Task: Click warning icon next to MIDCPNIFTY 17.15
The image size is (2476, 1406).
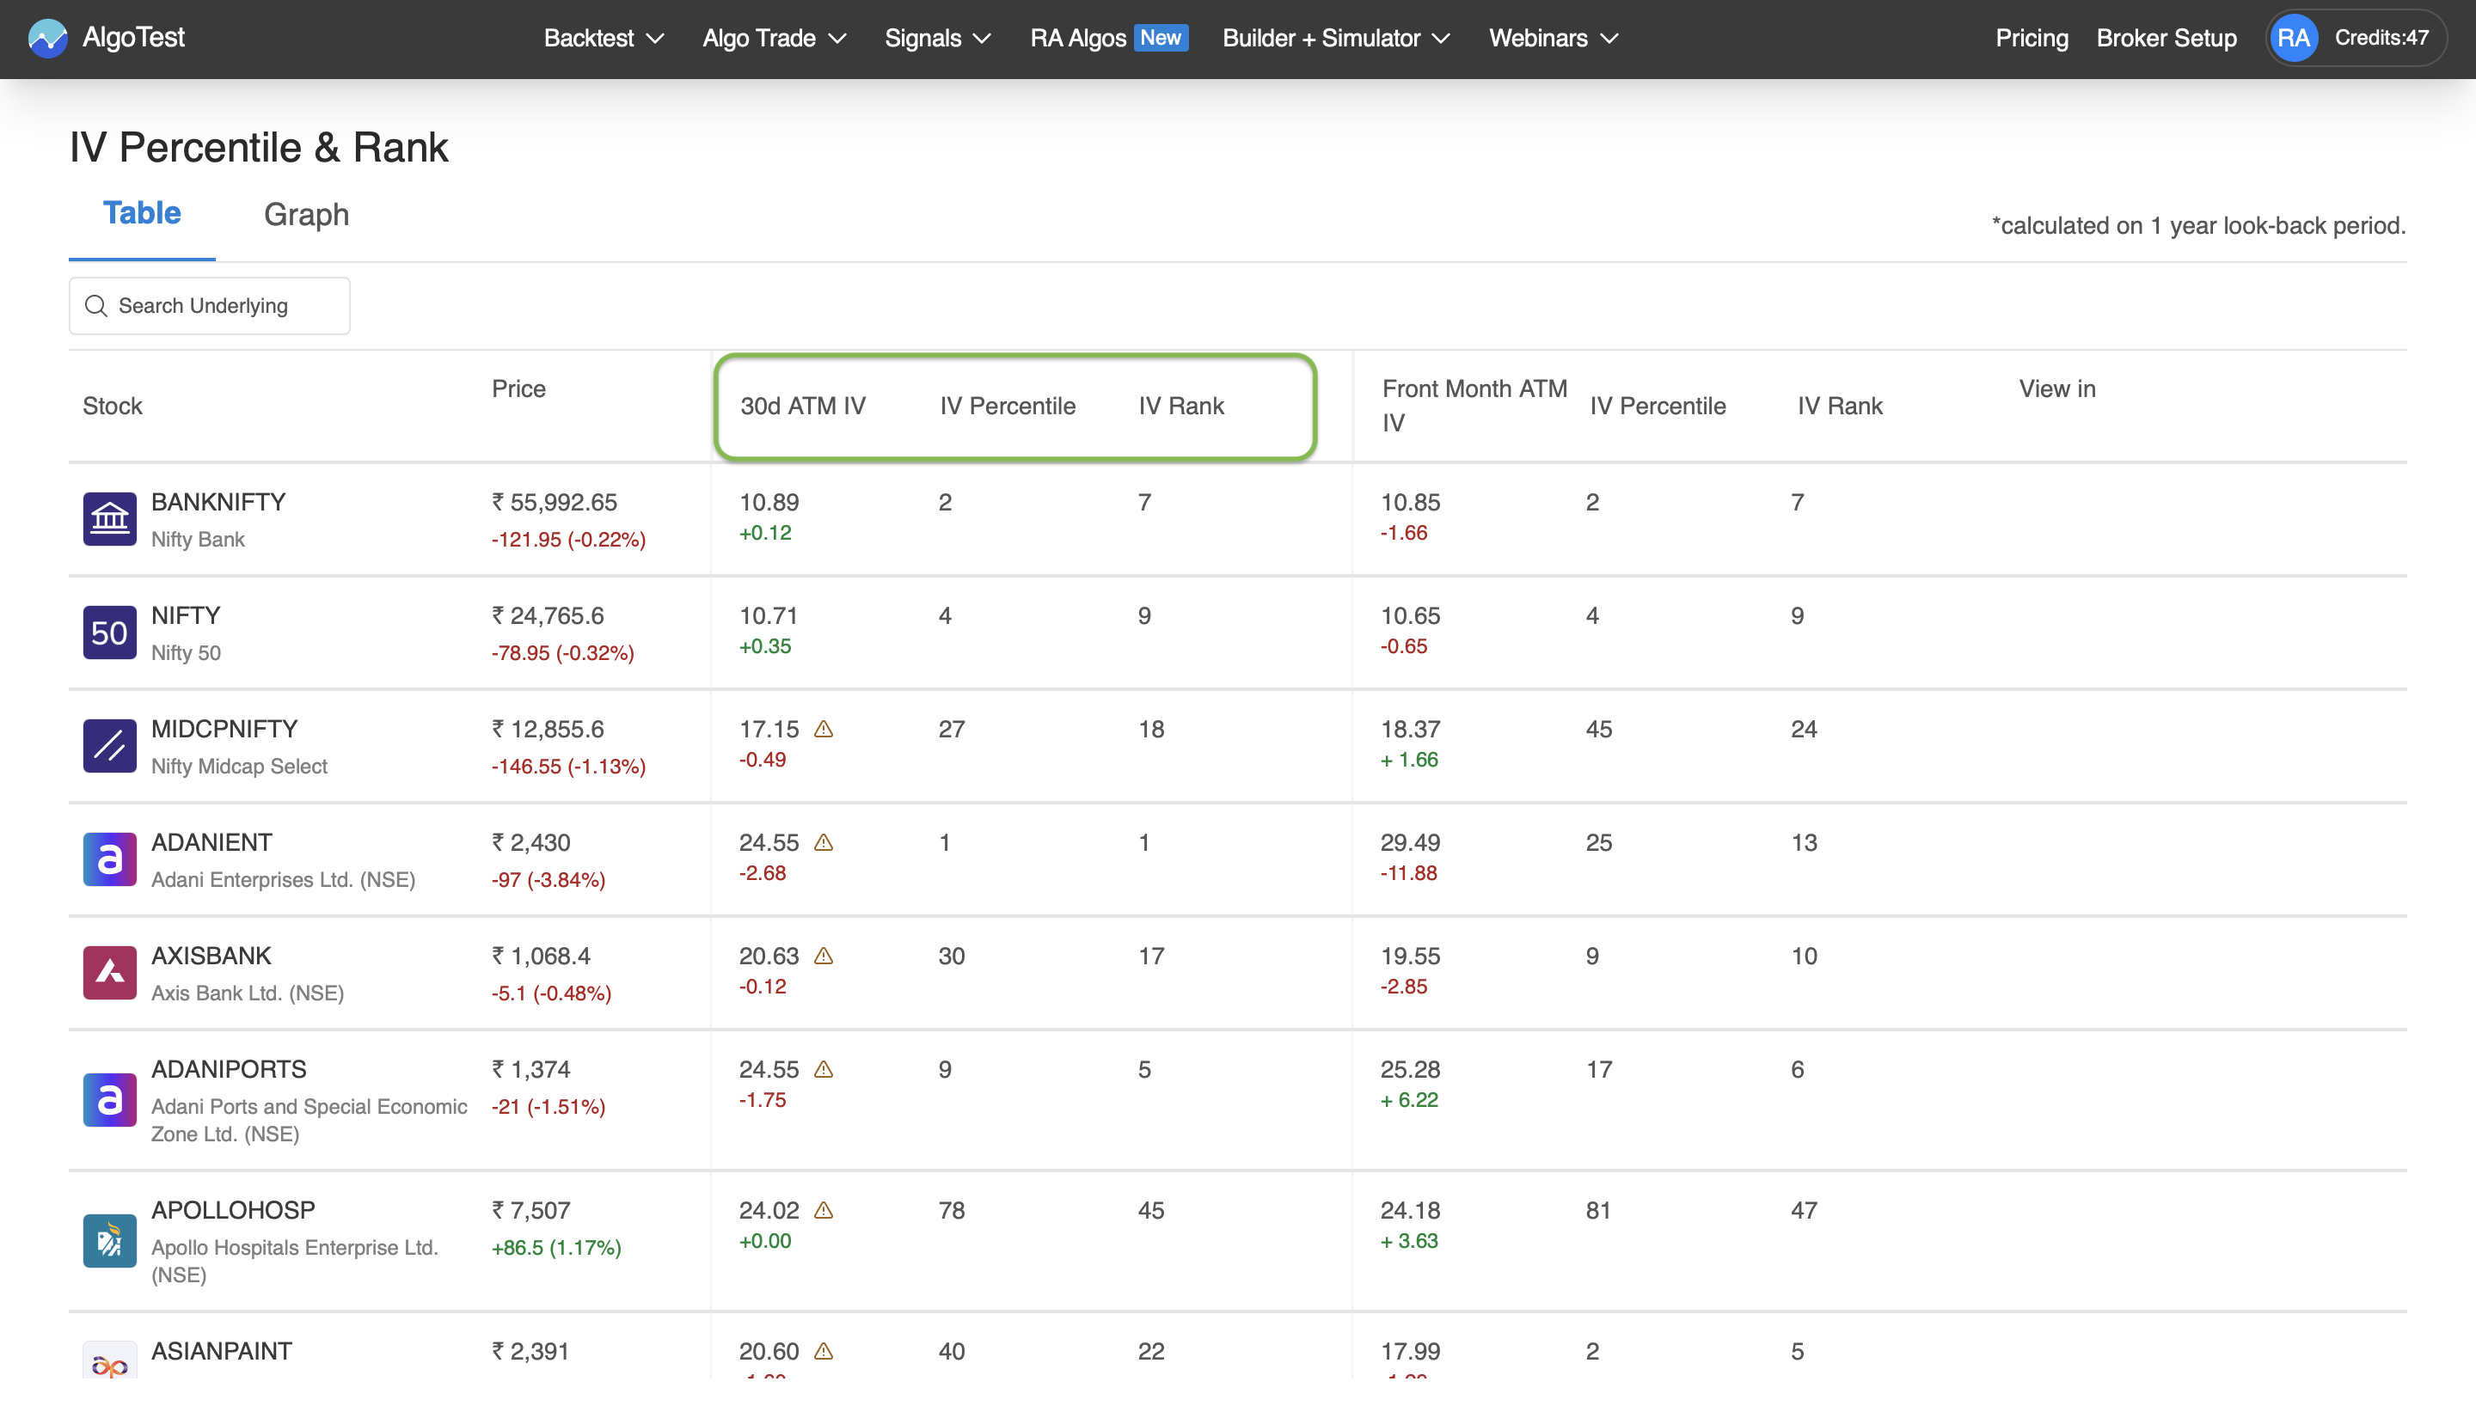Action: (x=824, y=729)
